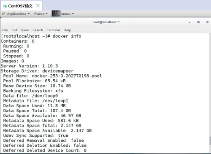Open the Places menu
Image resolution: width=211 pixels, height=154 pixels.
pos(41,14)
